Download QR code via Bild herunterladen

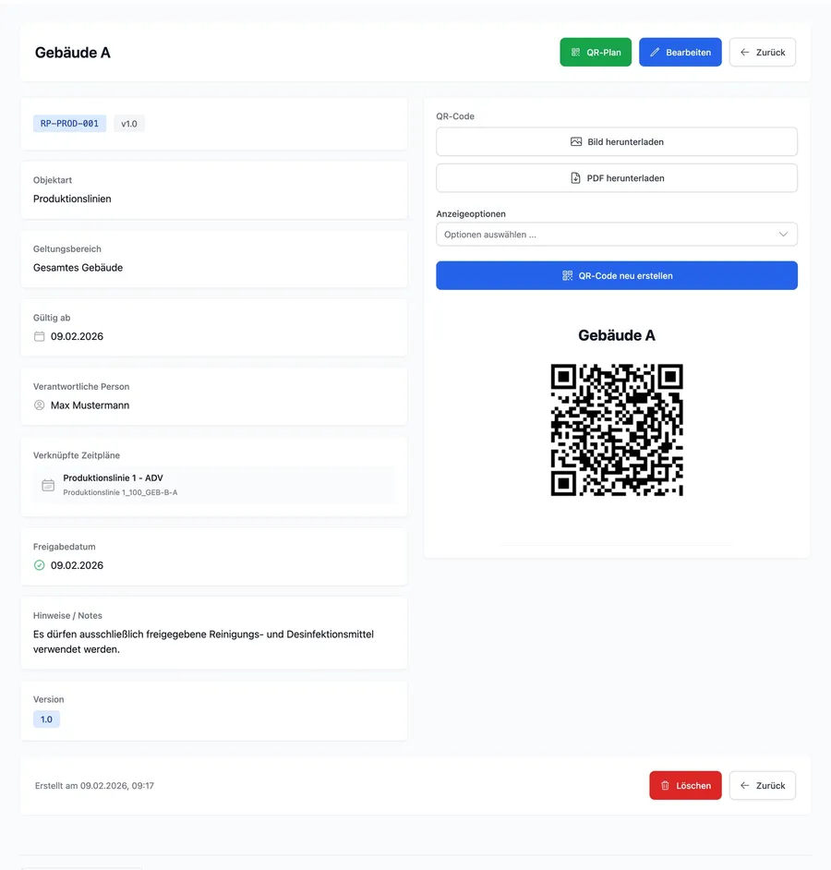(x=616, y=142)
